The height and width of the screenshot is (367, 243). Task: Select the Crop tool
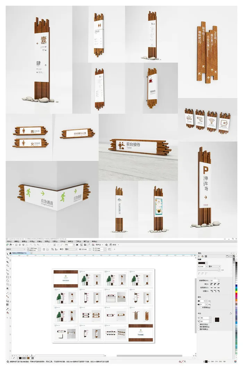pyautogui.click(x=8, y=261)
